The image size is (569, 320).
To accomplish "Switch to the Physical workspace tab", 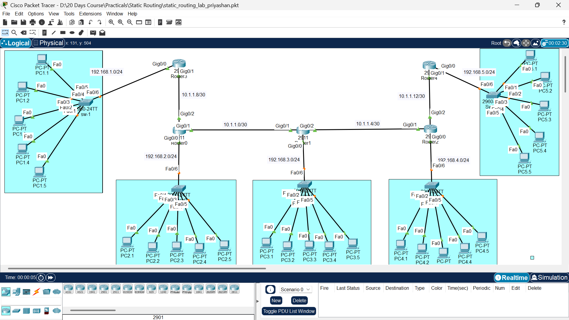I will [x=48, y=43].
